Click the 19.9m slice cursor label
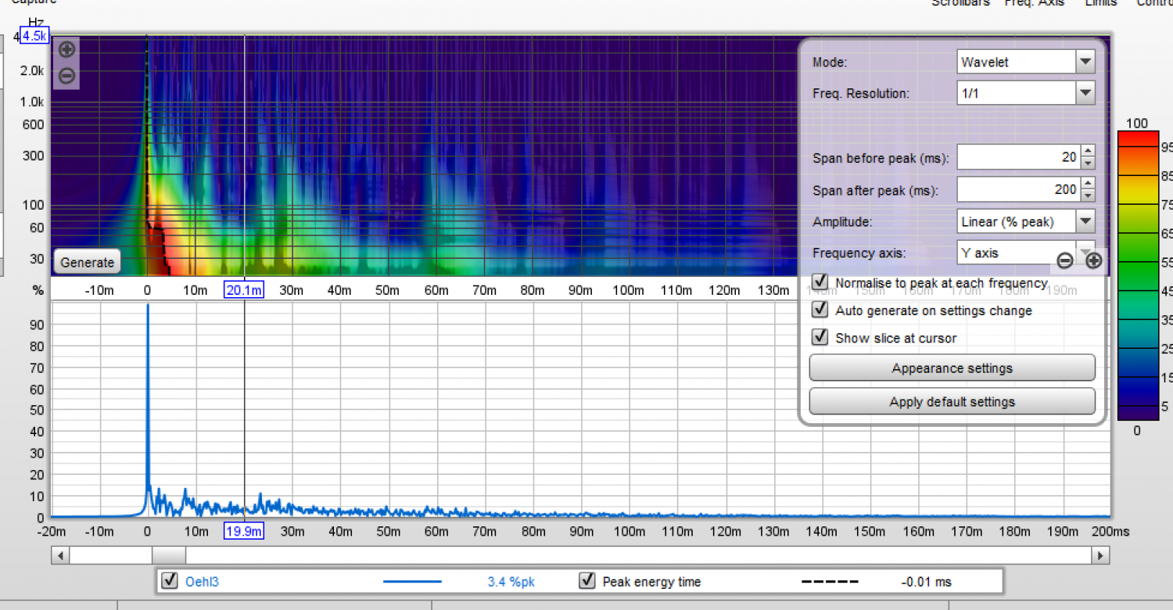 click(x=244, y=532)
